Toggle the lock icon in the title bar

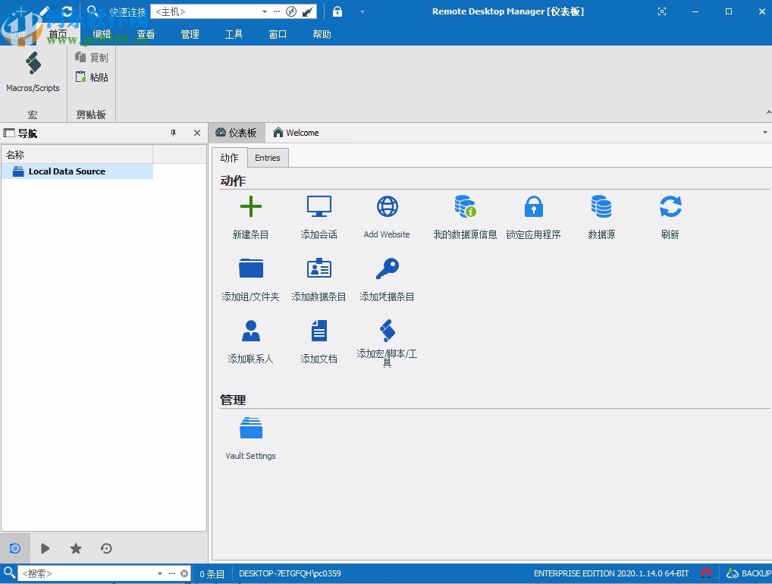(337, 11)
